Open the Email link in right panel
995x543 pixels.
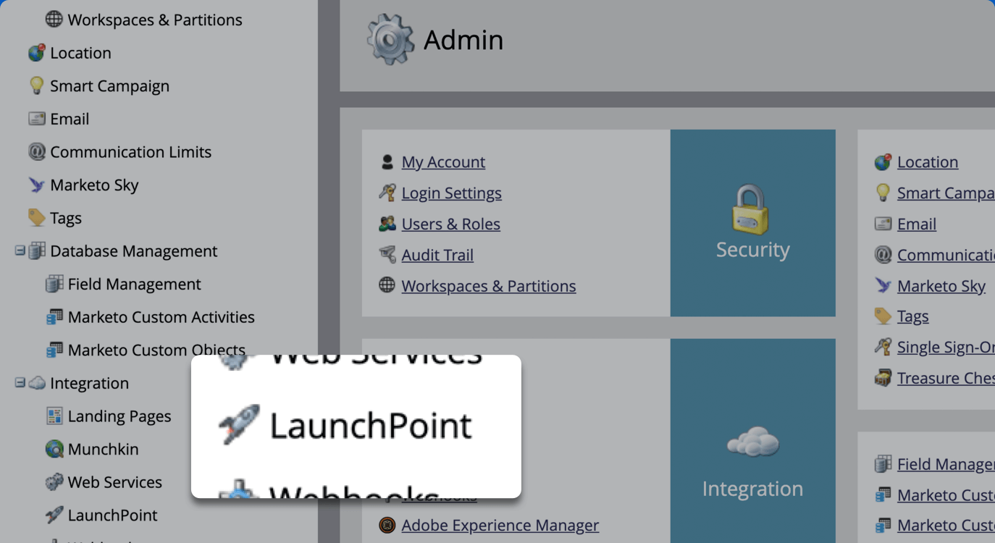click(917, 224)
